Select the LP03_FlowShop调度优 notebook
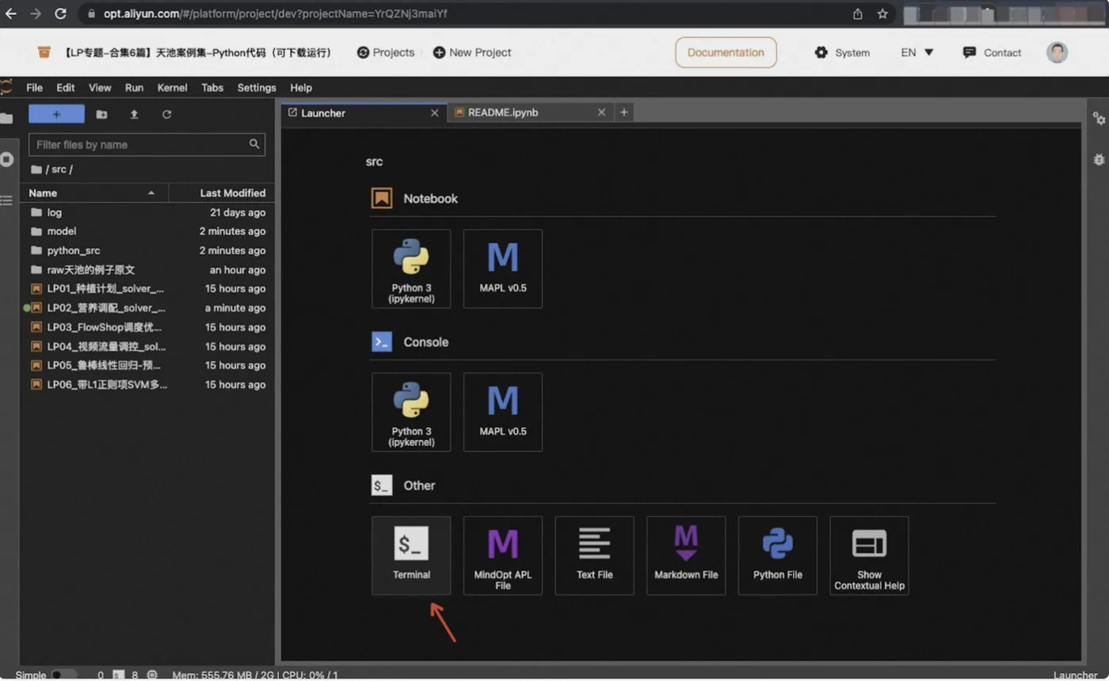 (147, 327)
